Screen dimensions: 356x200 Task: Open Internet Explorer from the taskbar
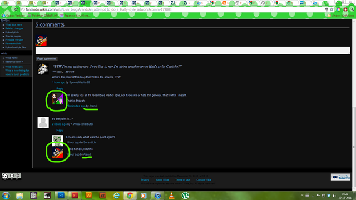point(116,196)
